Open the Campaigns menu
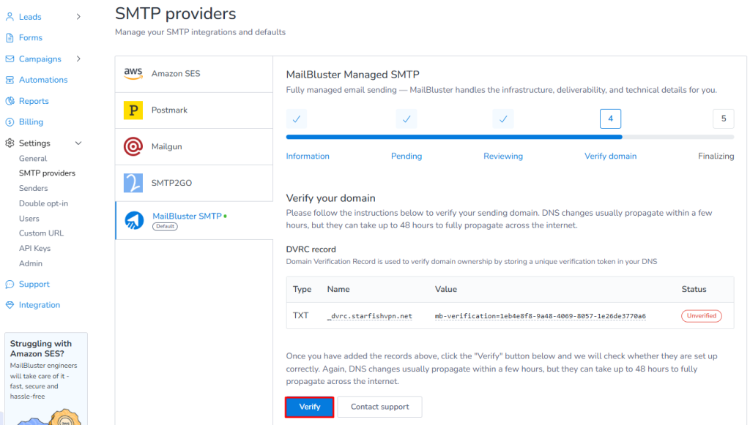 coord(40,59)
